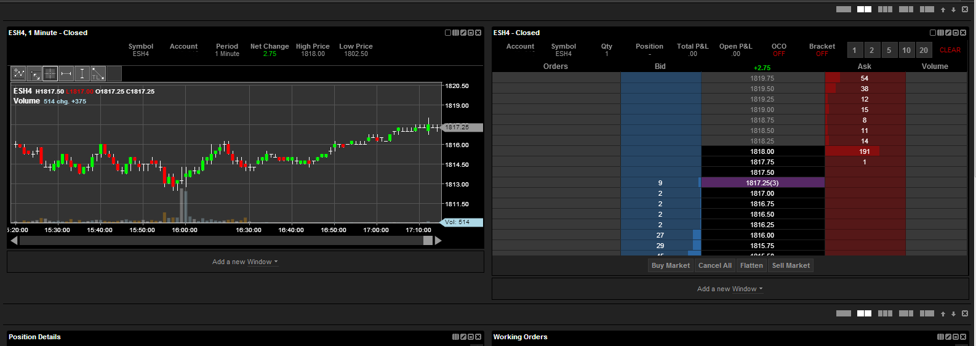Screen dimensions: 976x346
Task: Set order quantity to 1
Action: pos(854,50)
